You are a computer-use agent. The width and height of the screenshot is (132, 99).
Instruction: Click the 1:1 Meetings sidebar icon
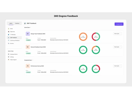pos(9,35)
